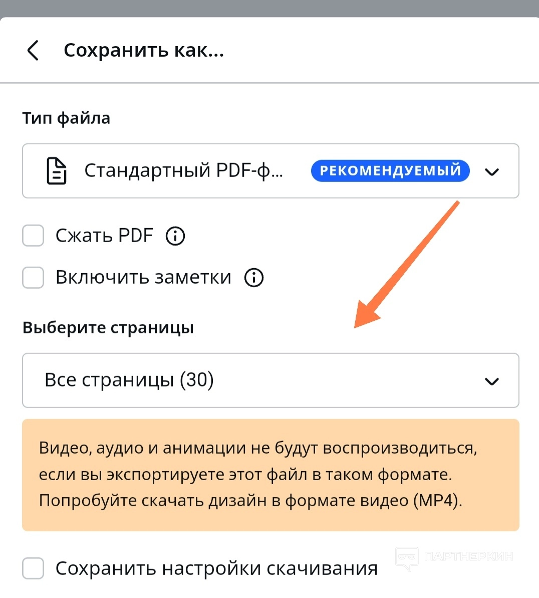Enable the Сжать PDF checkbox

33,236
